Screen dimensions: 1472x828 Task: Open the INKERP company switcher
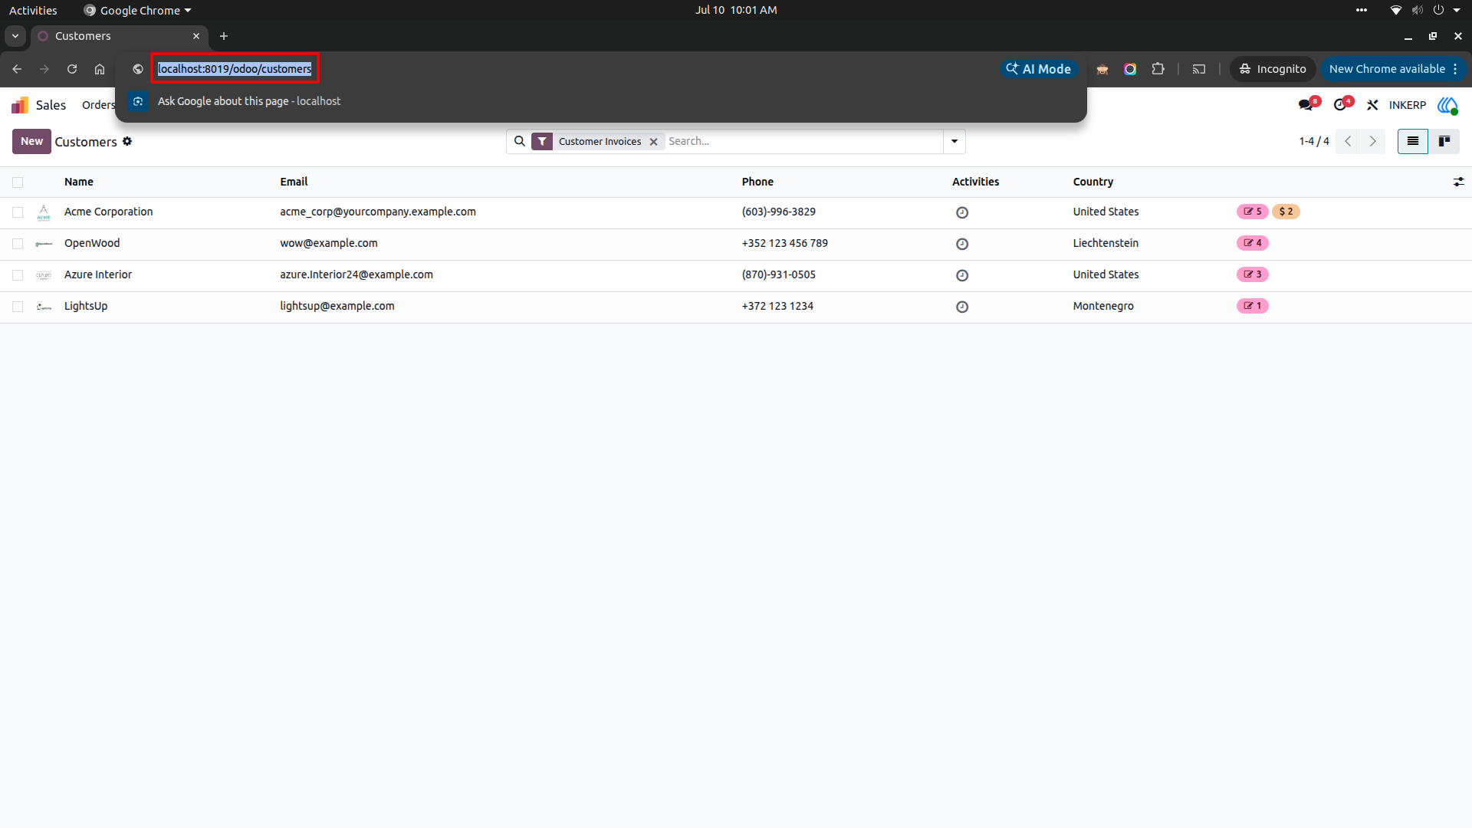coord(1408,105)
